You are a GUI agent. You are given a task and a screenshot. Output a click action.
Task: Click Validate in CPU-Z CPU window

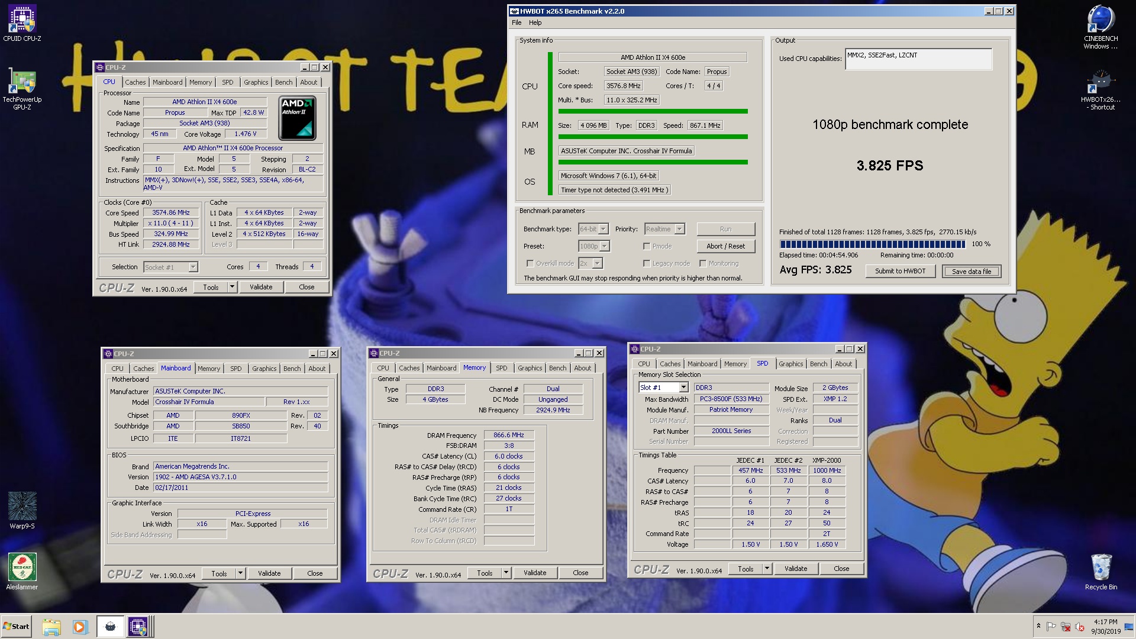pos(261,287)
